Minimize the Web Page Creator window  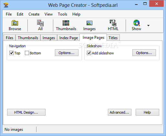click(136, 5)
